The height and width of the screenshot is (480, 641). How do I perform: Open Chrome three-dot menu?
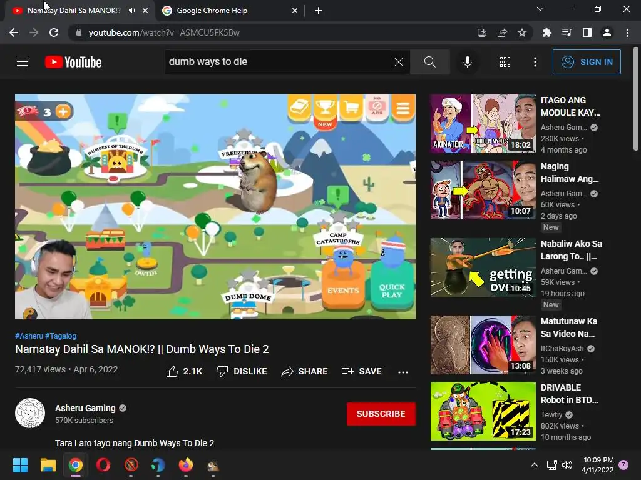(627, 32)
